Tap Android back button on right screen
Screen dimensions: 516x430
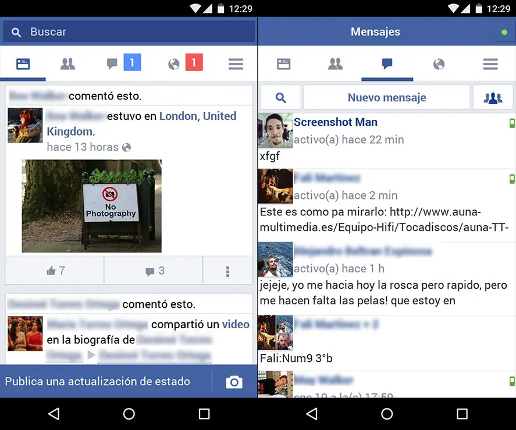point(312,414)
